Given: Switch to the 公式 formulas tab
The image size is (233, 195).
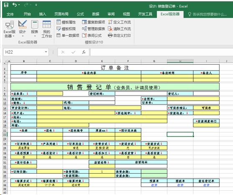Looking at the screenshot, I should [81, 14].
